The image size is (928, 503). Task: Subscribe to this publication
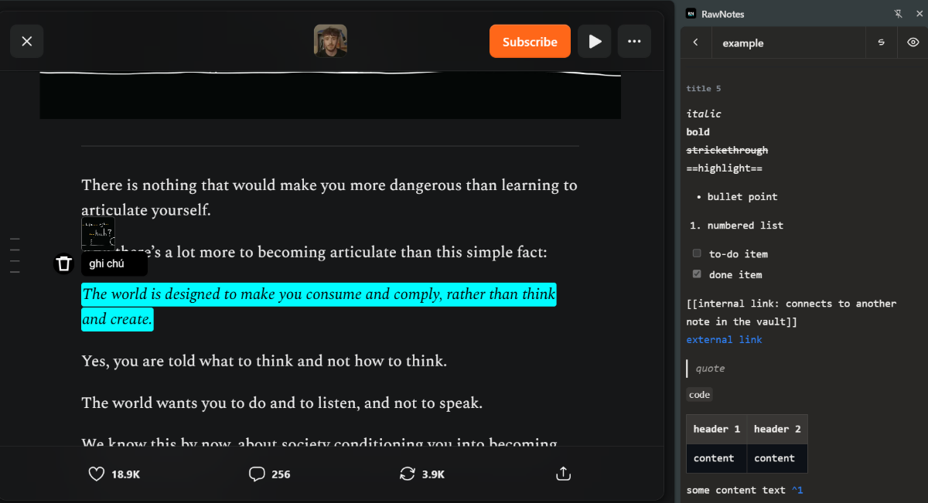[x=530, y=42]
